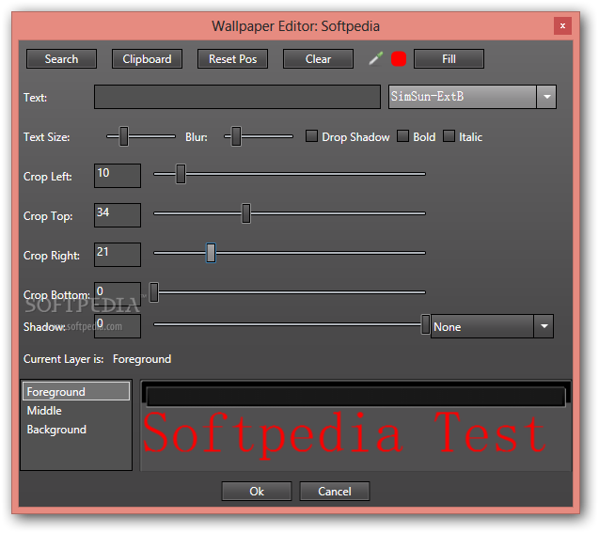Screen dimensions: 599x533
Task: Click the Crop Top value field
Action: [118, 215]
